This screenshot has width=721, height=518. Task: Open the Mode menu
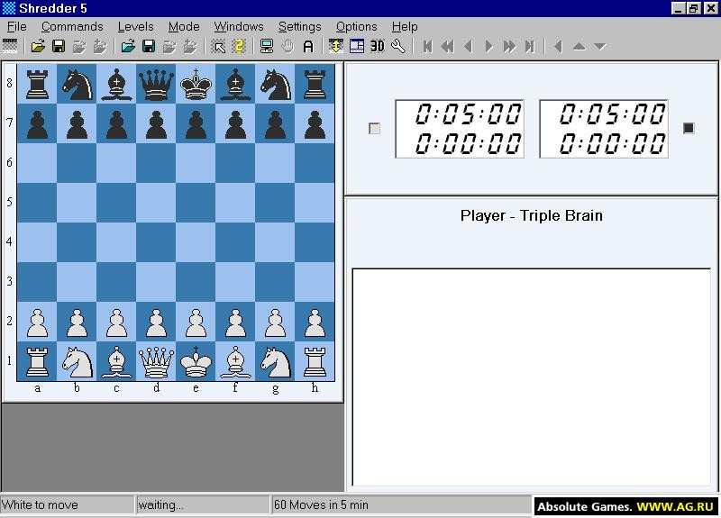click(x=184, y=27)
